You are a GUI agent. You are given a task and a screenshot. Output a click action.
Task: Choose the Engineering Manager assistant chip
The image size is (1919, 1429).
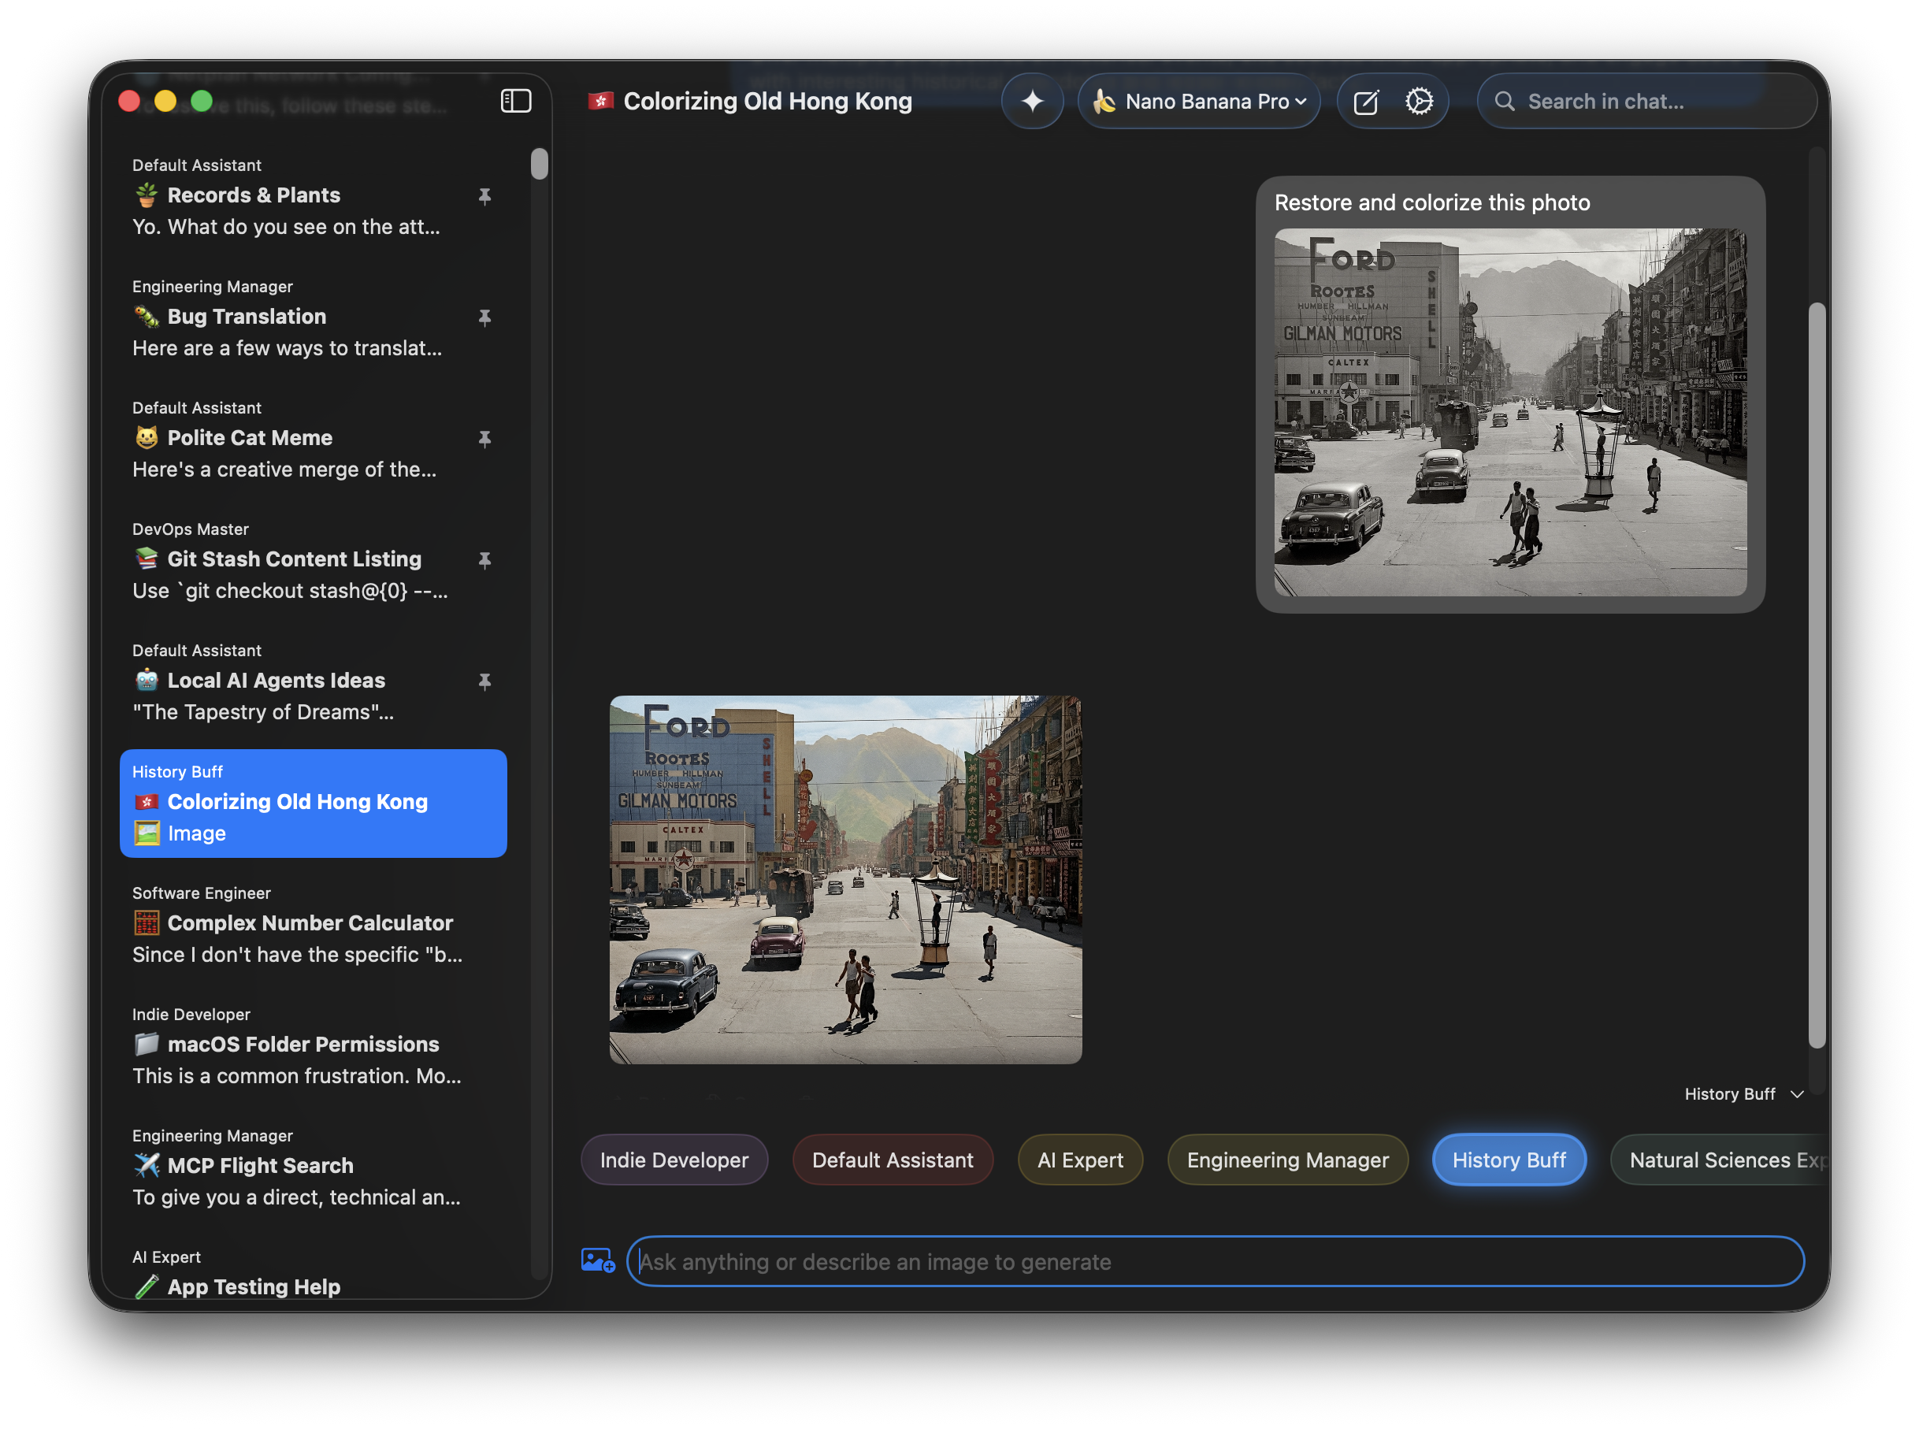1287,1160
